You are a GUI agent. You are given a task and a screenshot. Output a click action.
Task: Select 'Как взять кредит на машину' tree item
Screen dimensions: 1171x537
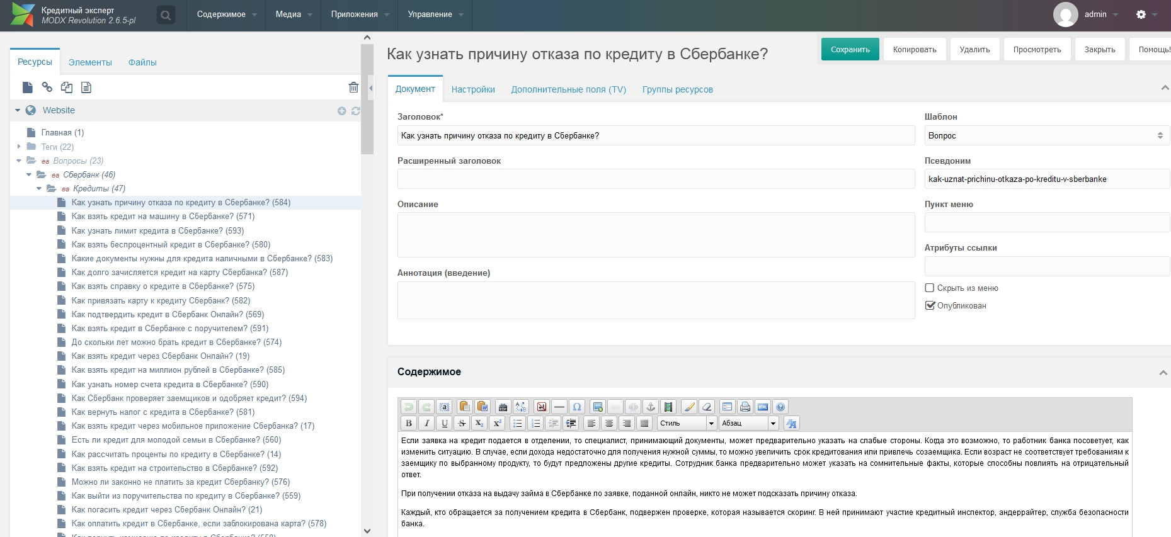163,217
